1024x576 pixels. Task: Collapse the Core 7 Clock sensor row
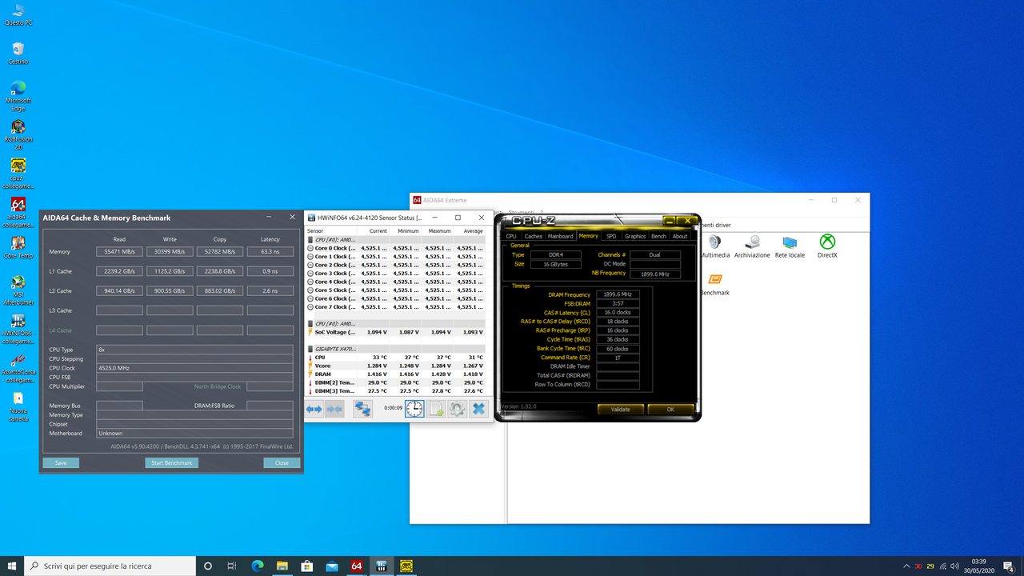point(310,307)
